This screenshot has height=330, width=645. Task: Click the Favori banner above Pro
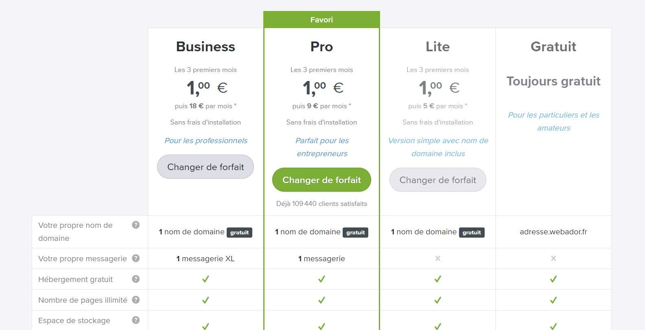coord(321,20)
